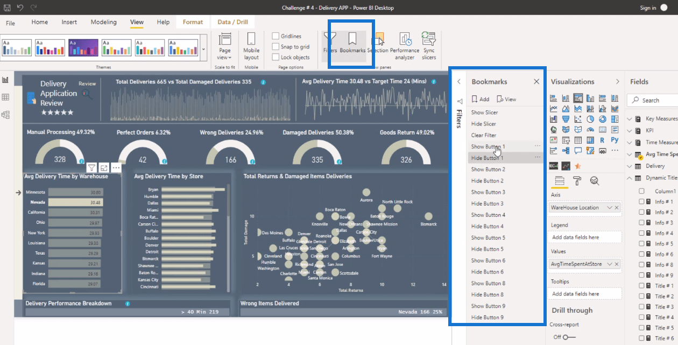The image size is (678, 345).
Task: Choose the line chart visualization
Action: coord(553,109)
